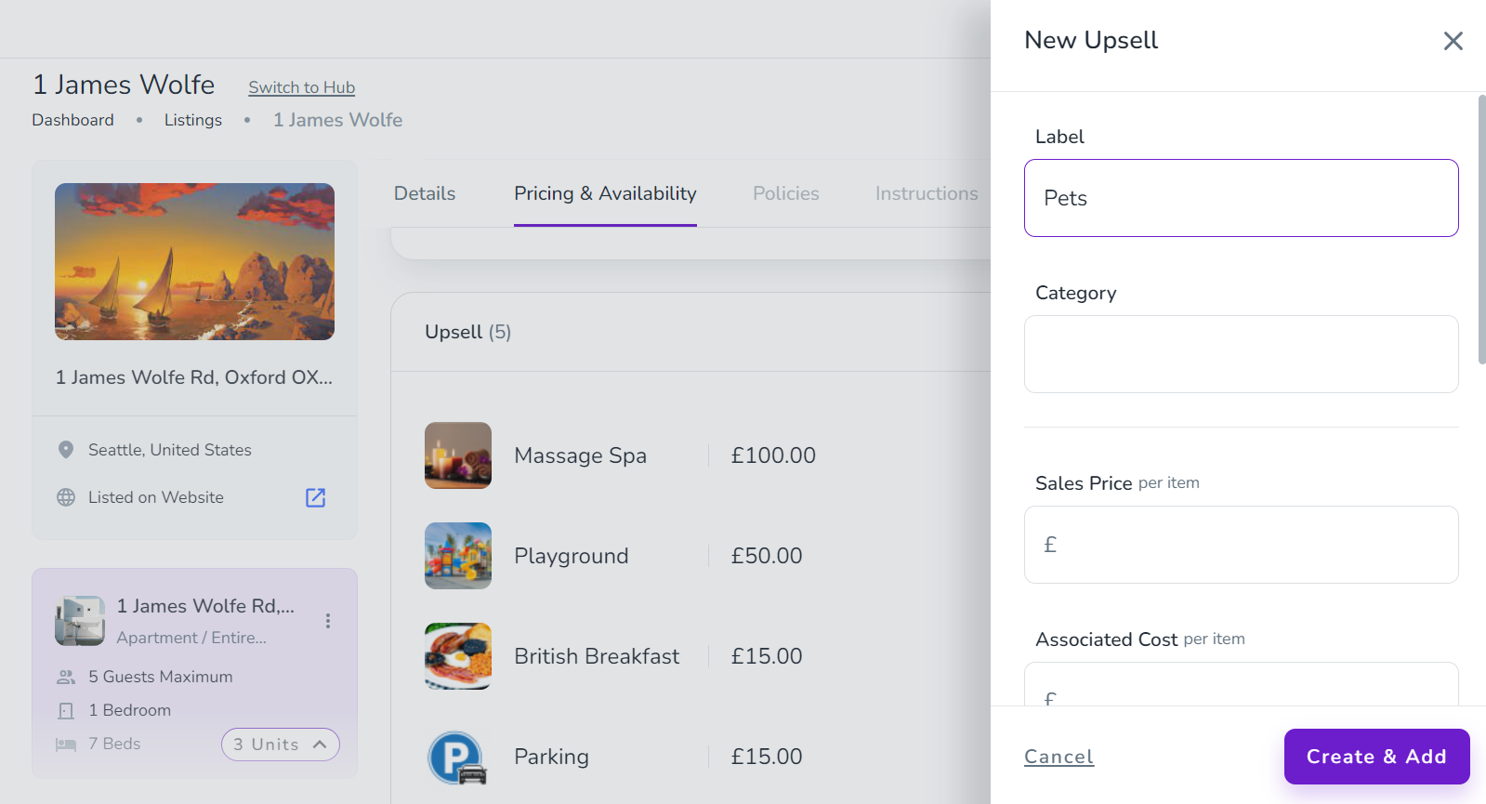Image resolution: width=1486 pixels, height=804 pixels.
Task: Click the Playground upsell image
Action: (458, 556)
